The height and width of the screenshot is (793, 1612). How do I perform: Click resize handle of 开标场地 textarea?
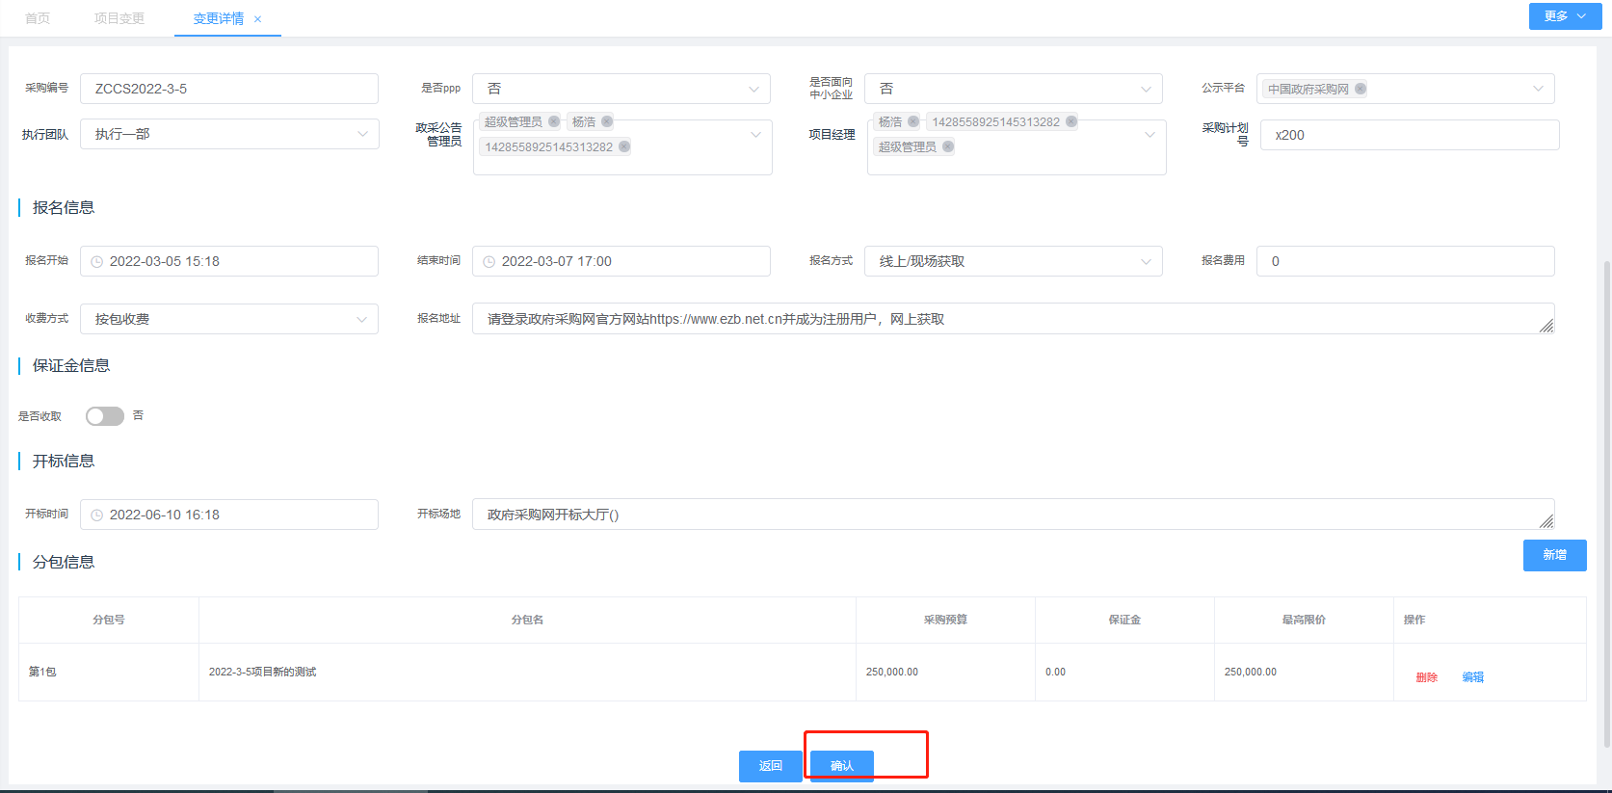[x=1546, y=521]
